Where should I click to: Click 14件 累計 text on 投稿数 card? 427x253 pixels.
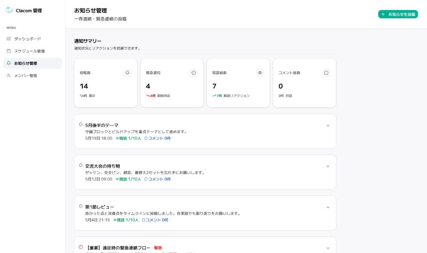point(88,96)
